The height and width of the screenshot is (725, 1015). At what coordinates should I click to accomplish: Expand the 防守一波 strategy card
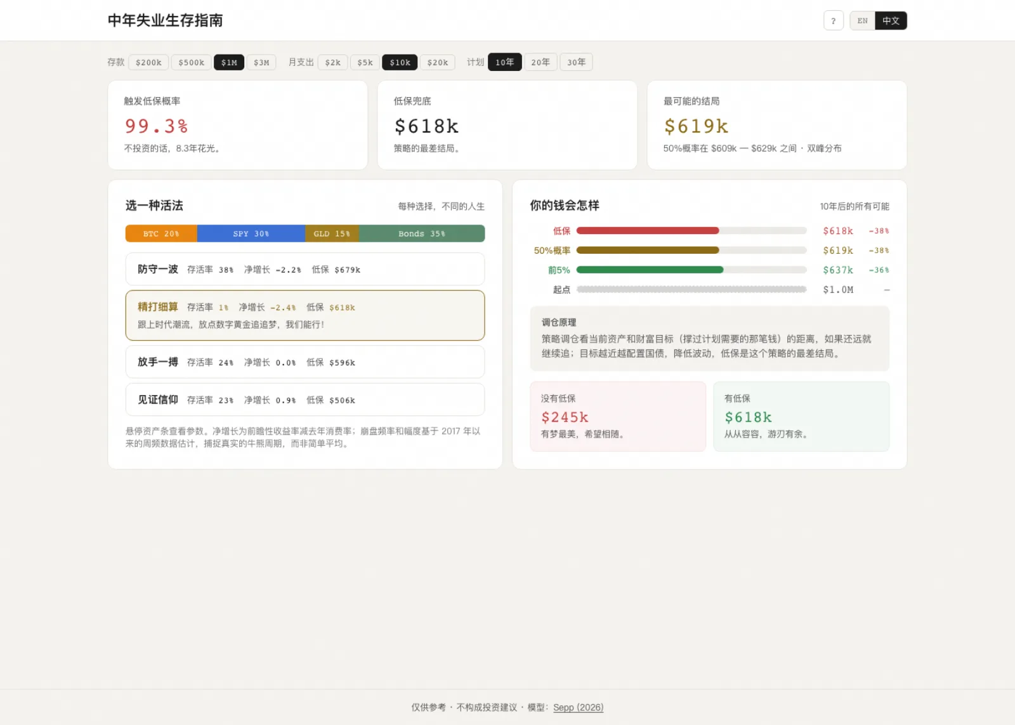click(305, 269)
